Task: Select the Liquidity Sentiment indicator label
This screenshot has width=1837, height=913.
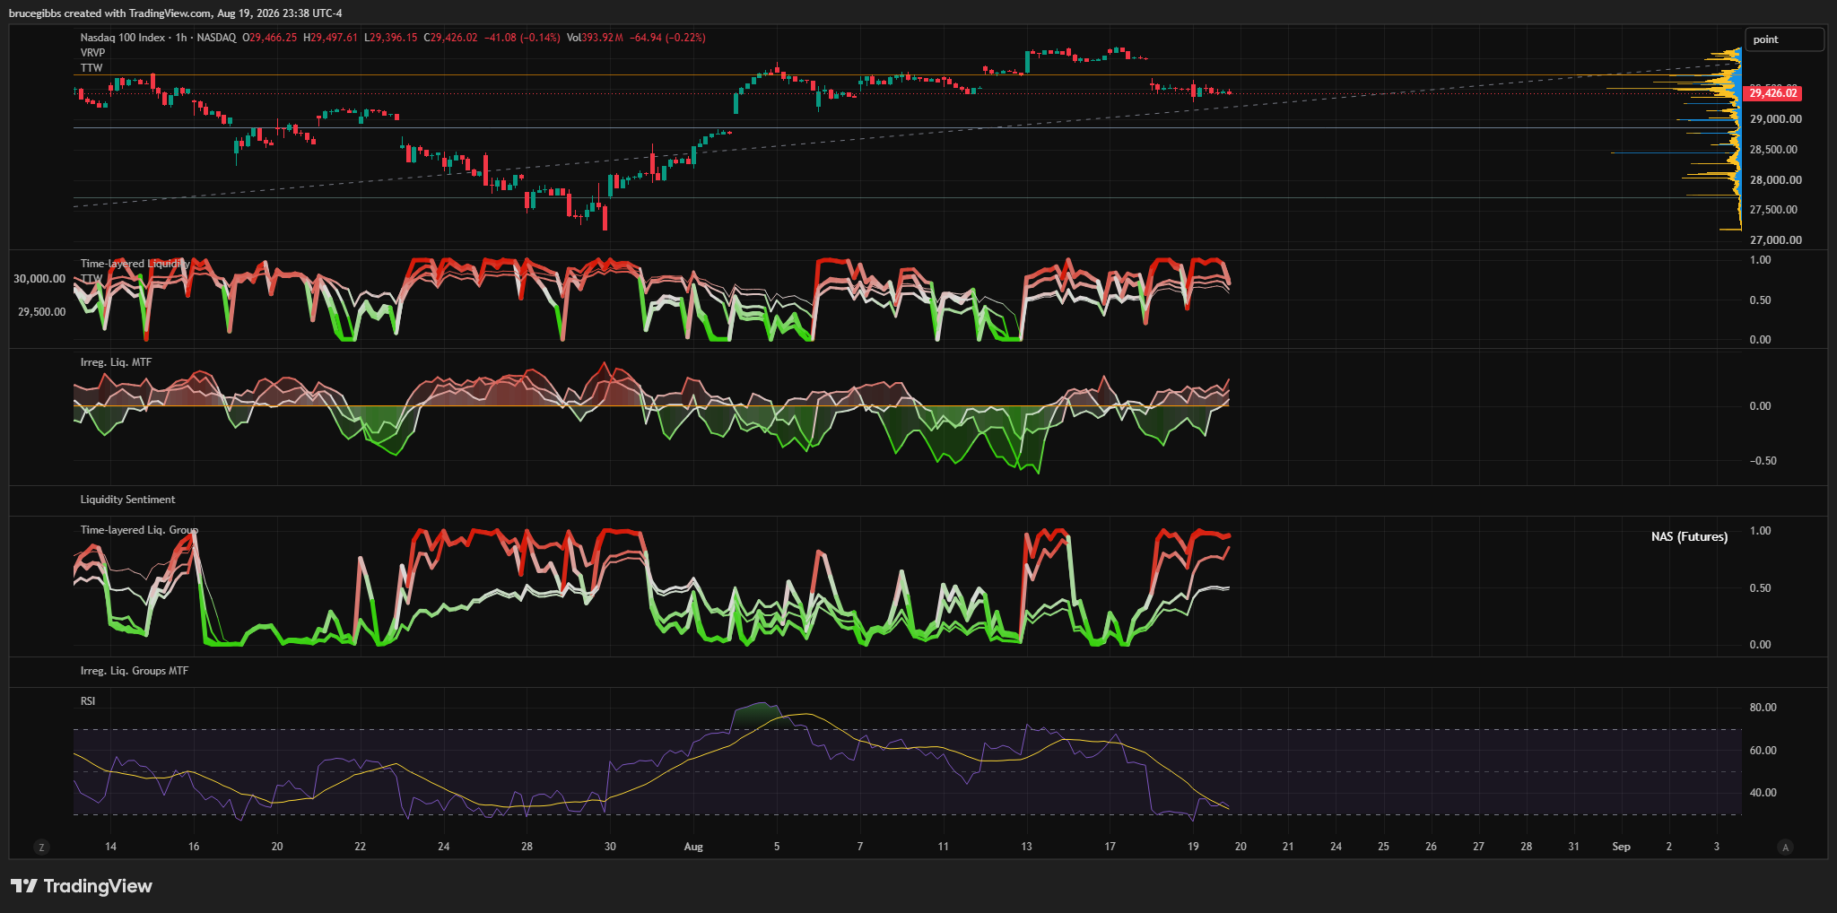Action: point(127,500)
